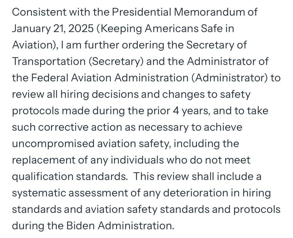The image size is (293, 238).
Task: Click the sentence start 'This review shall'
Action: point(174,177)
